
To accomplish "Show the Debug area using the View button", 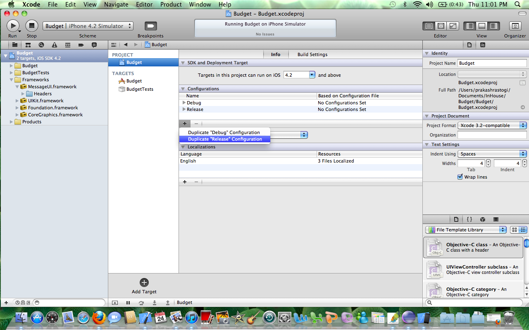I will (481, 26).
